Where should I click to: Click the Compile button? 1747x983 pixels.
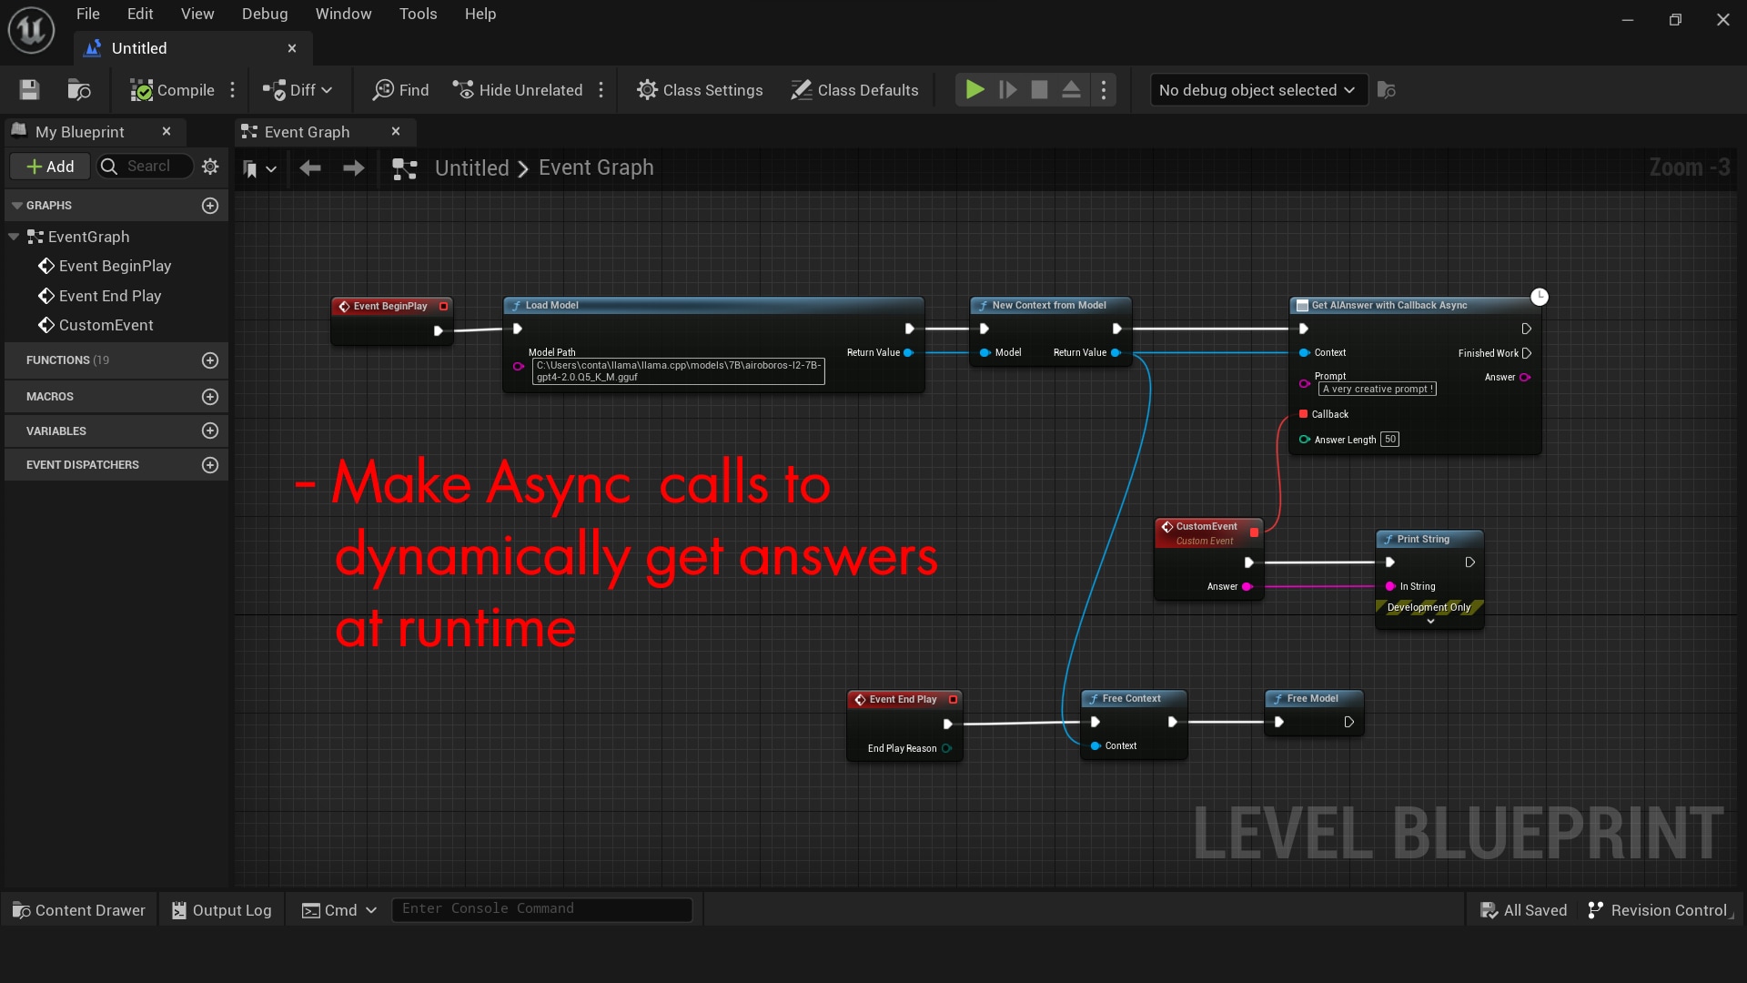[x=173, y=90]
